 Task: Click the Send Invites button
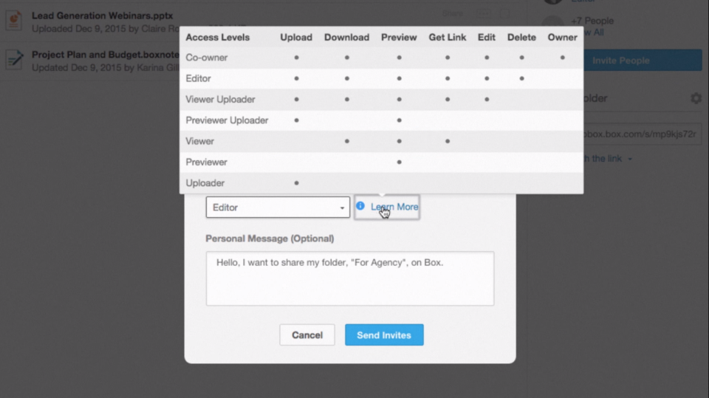pos(384,334)
